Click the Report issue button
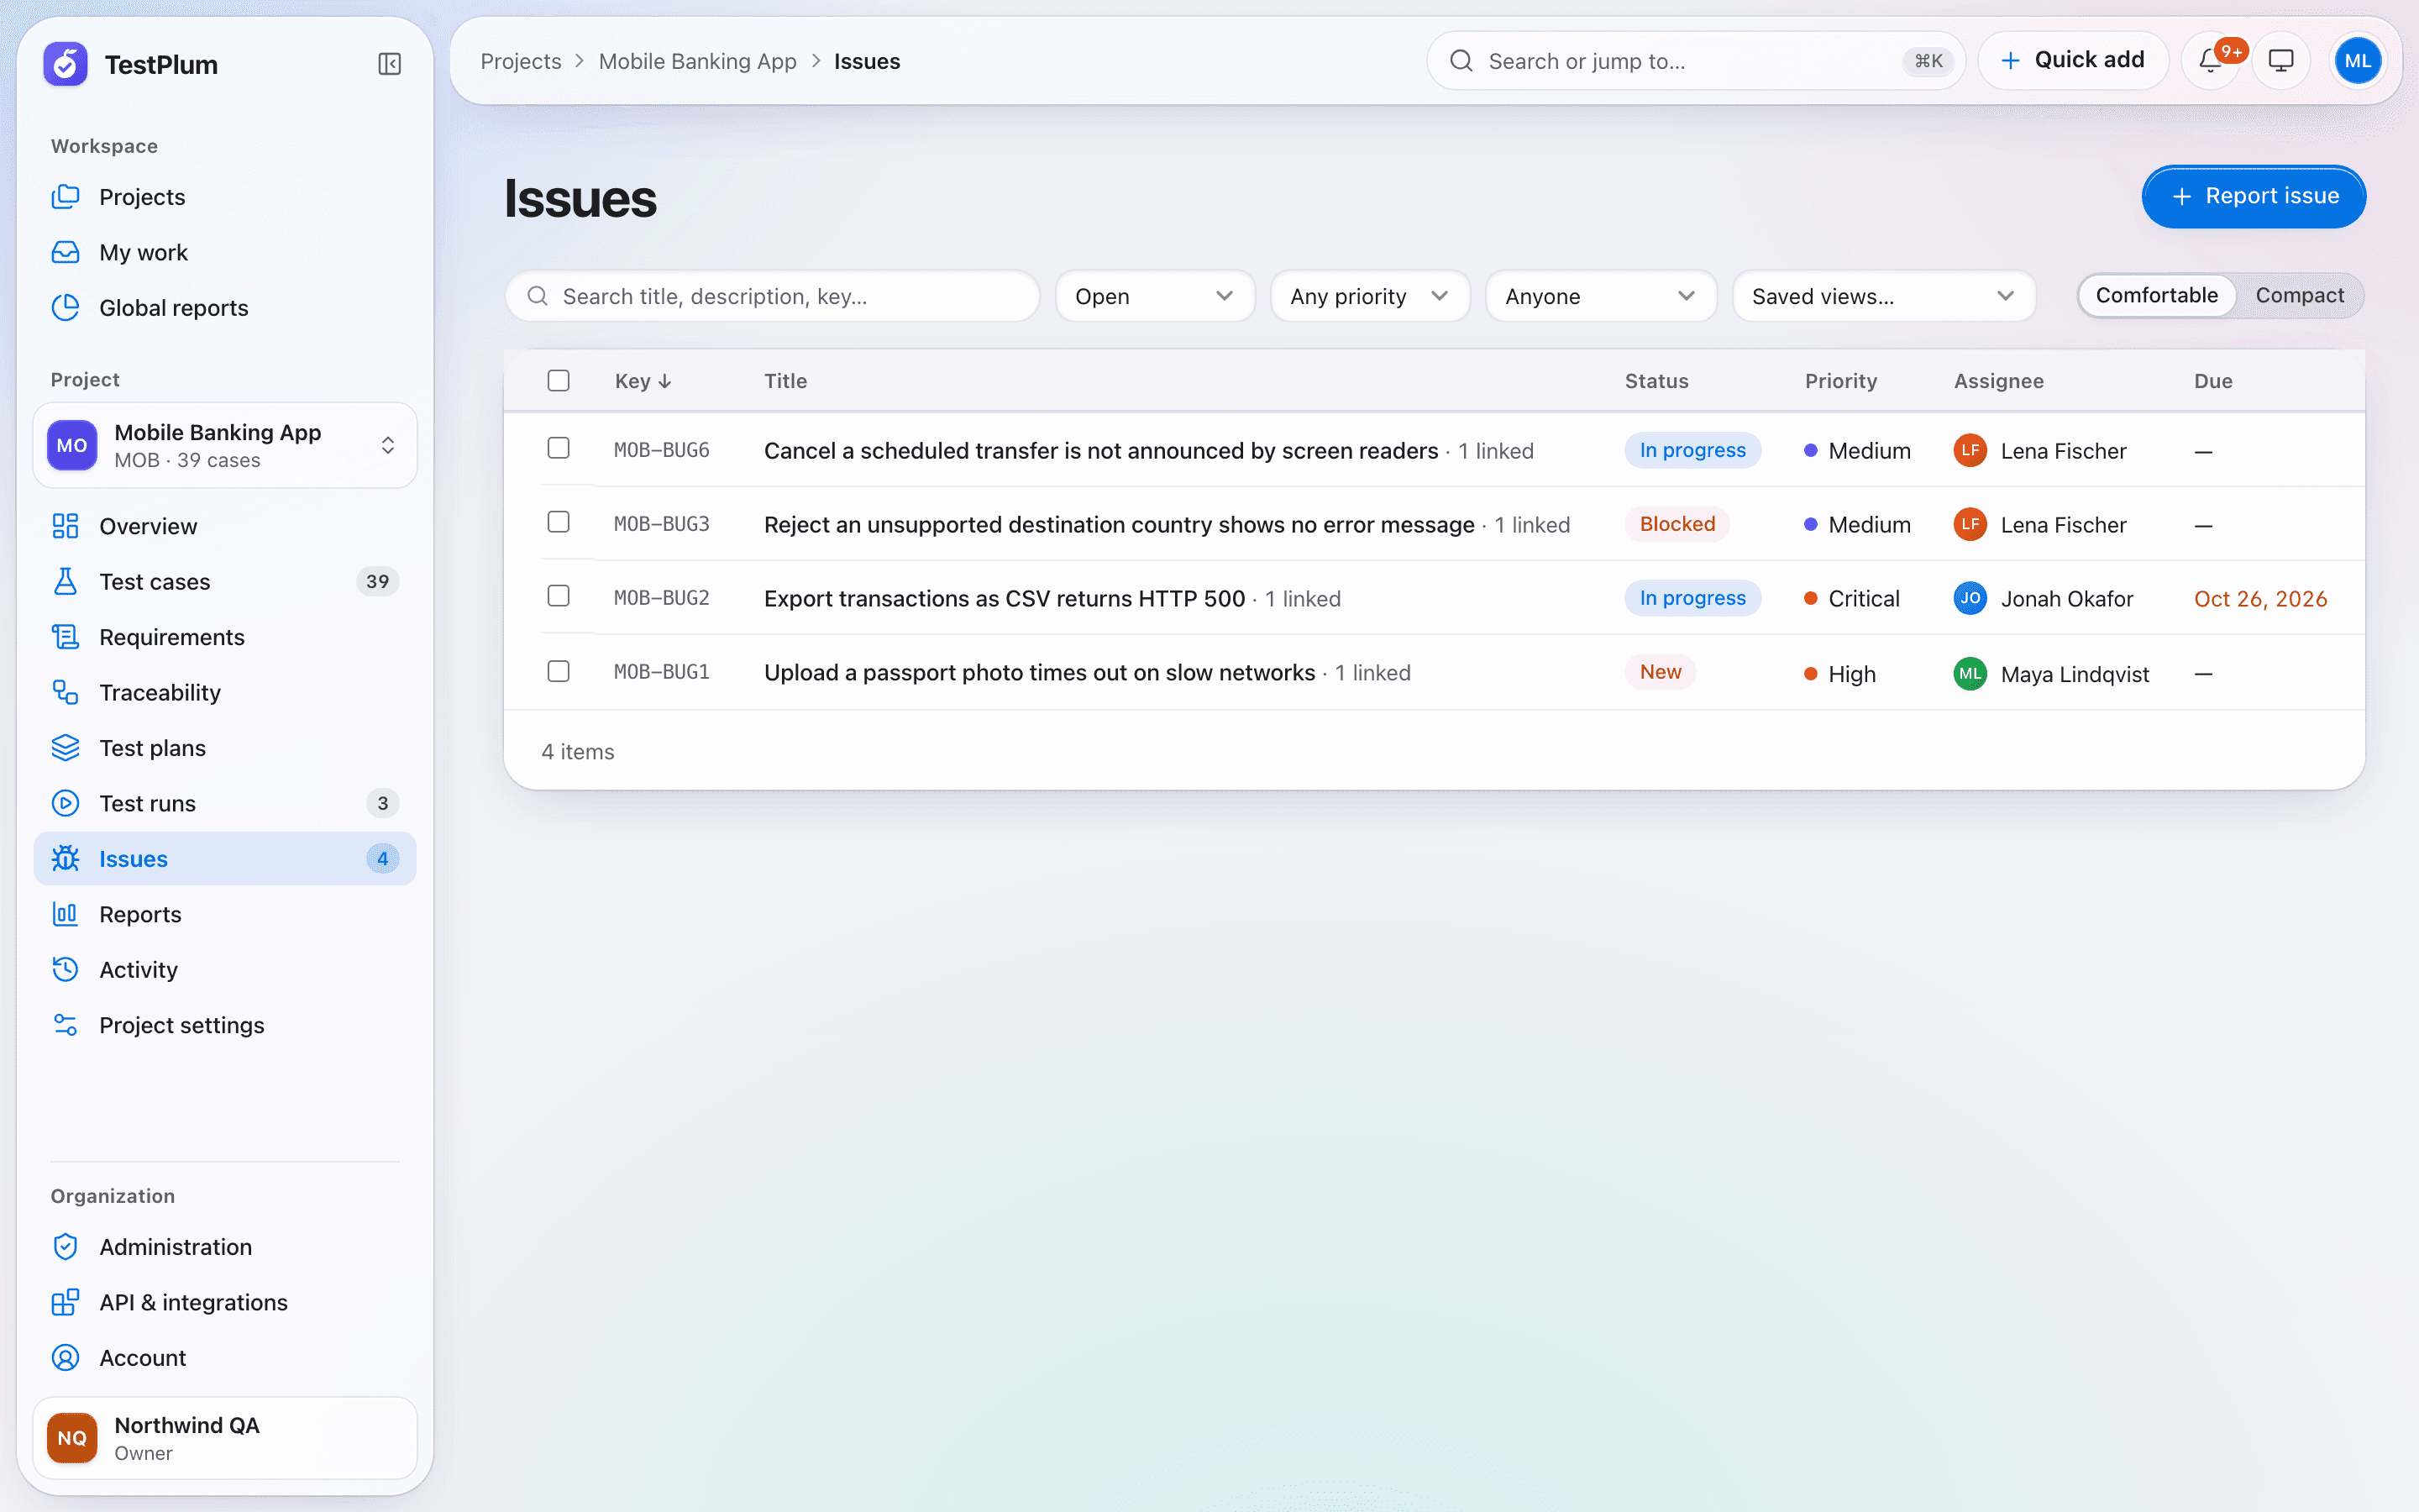The image size is (2419, 1512). tap(2253, 196)
